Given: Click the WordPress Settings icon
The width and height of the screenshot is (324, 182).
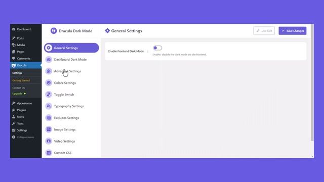Looking at the screenshot, I should [14, 130].
